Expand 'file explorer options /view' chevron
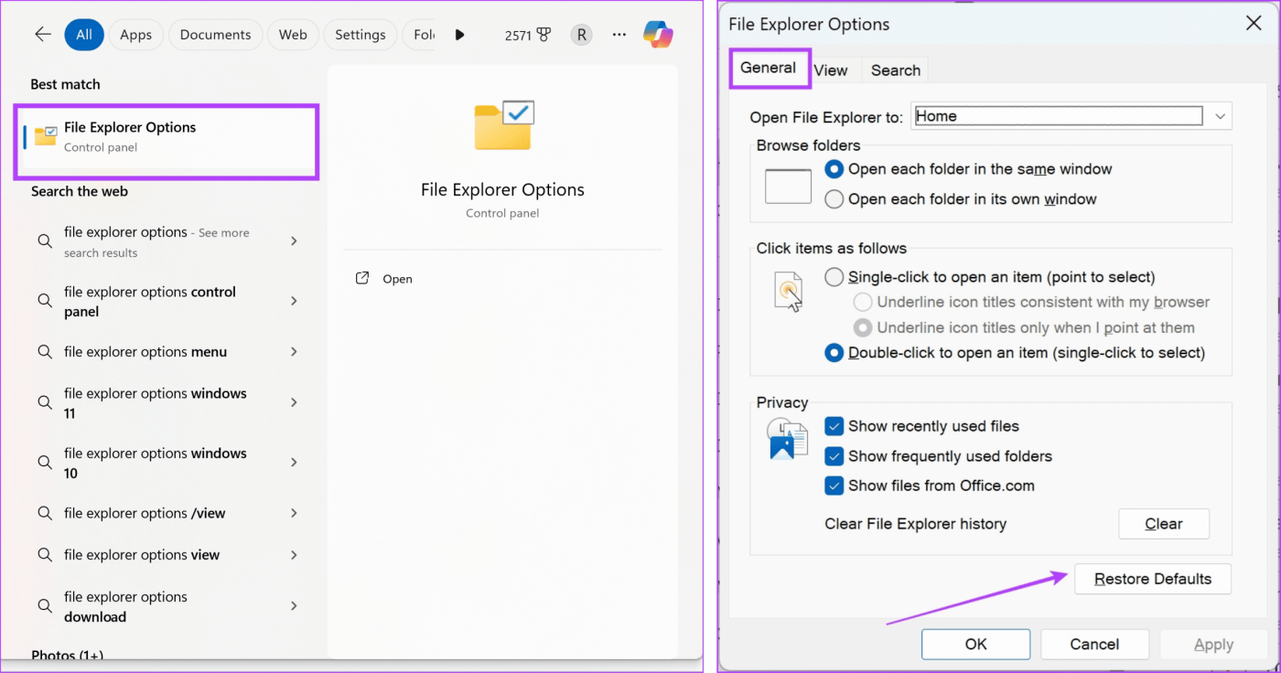Screen dimensions: 1281x673 point(294,513)
